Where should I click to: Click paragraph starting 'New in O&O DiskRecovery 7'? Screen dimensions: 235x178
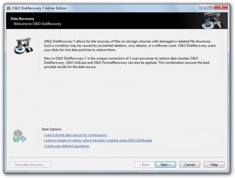(127, 63)
